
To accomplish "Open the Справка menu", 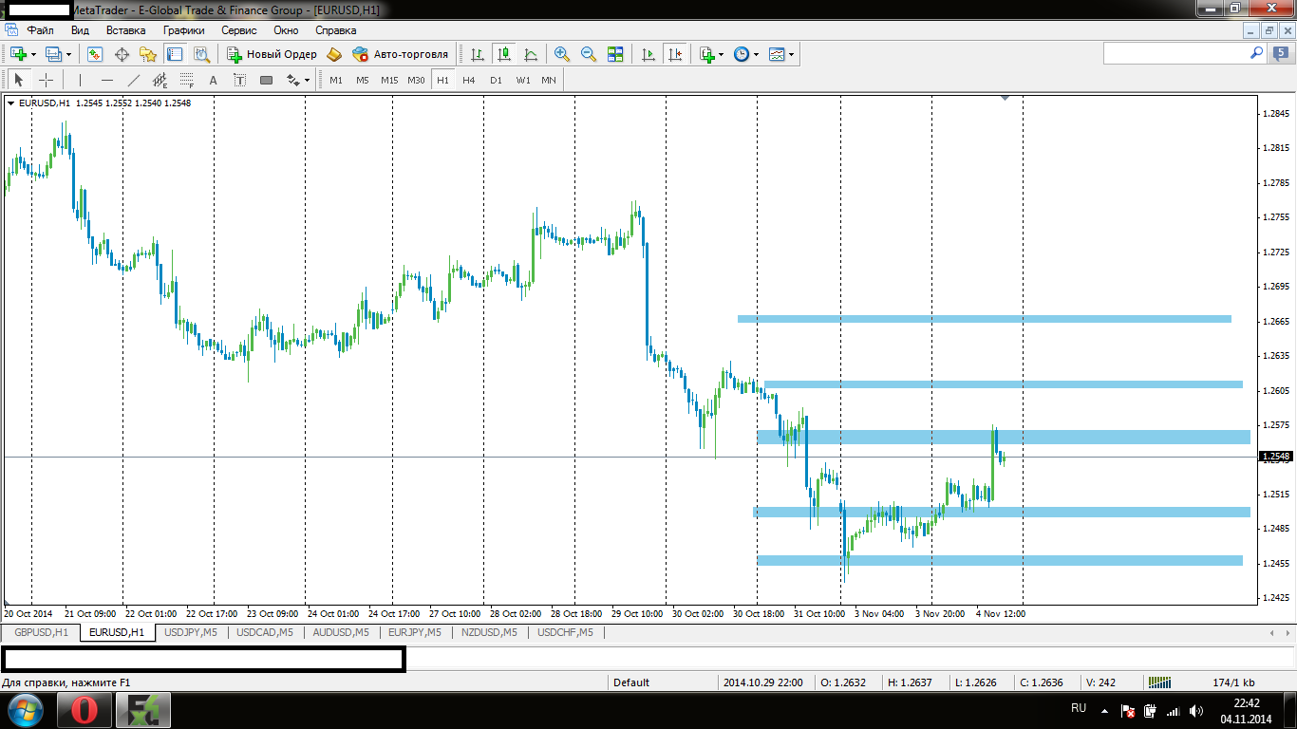I will click(335, 30).
